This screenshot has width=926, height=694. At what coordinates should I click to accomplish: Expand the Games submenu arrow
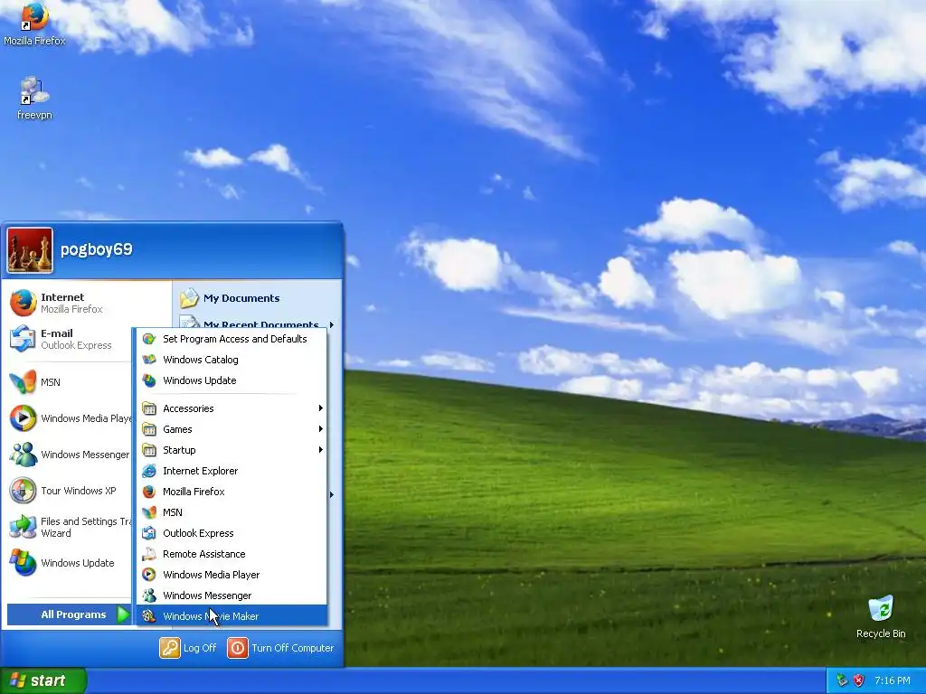point(321,429)
